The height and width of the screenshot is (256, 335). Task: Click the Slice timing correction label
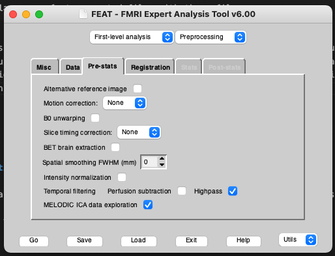78,132
